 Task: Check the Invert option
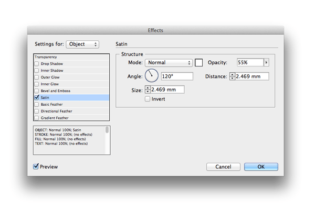coord(148,99)
